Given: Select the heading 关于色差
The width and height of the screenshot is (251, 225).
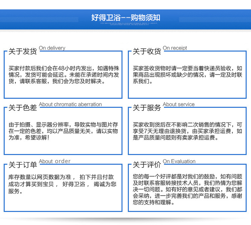Looking at the screenshot, I should coord(22,107).
